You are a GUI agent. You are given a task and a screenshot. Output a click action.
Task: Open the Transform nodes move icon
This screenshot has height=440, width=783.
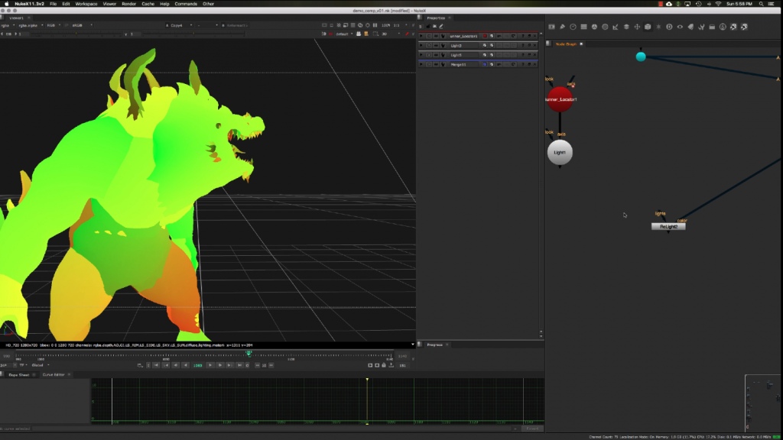(x=637, y=27)
